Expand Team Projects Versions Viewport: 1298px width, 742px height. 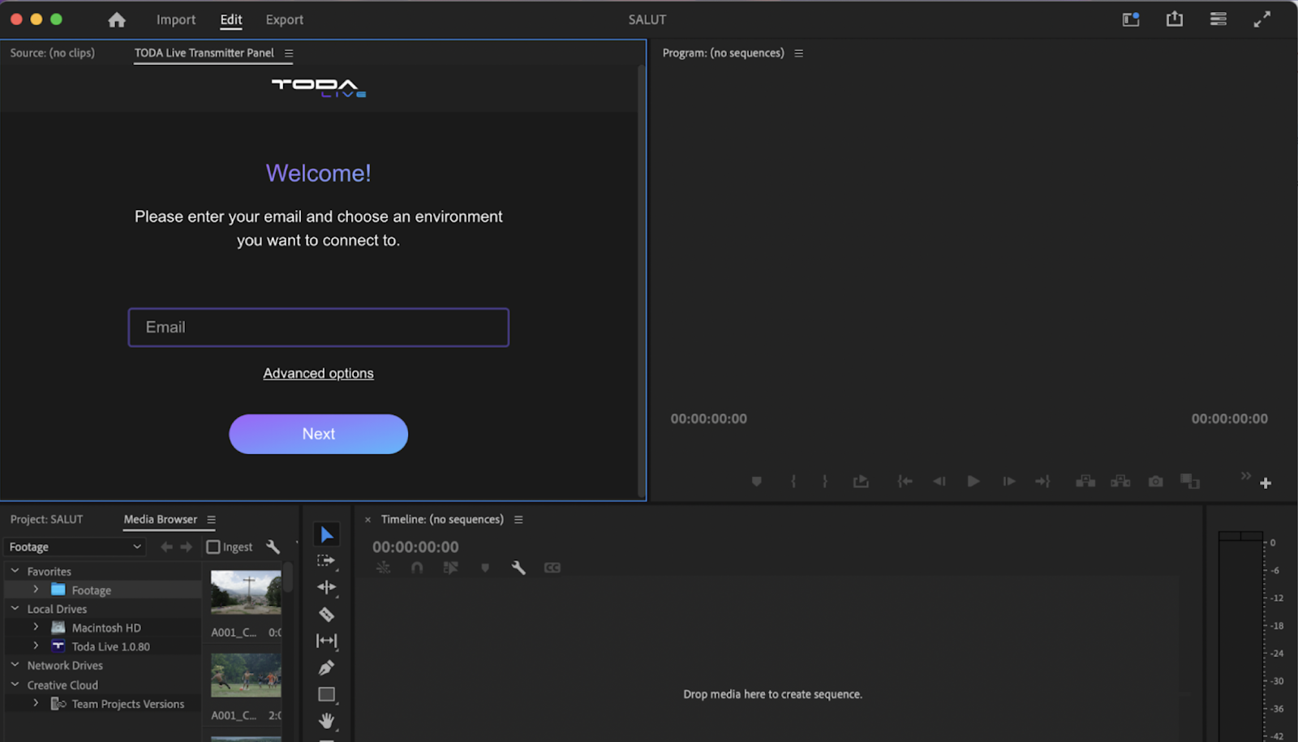[x=36, y=703]
